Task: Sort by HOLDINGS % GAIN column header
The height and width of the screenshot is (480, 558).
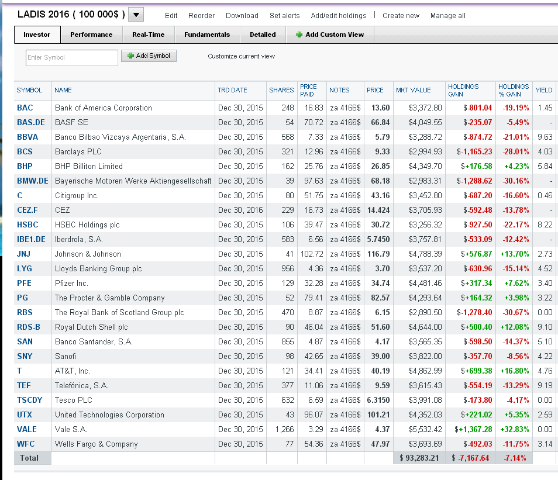Action: (514, 91)
